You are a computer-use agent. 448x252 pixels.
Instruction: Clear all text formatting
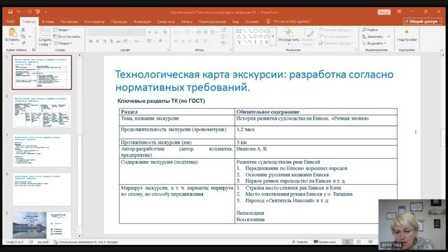point(165,32)
